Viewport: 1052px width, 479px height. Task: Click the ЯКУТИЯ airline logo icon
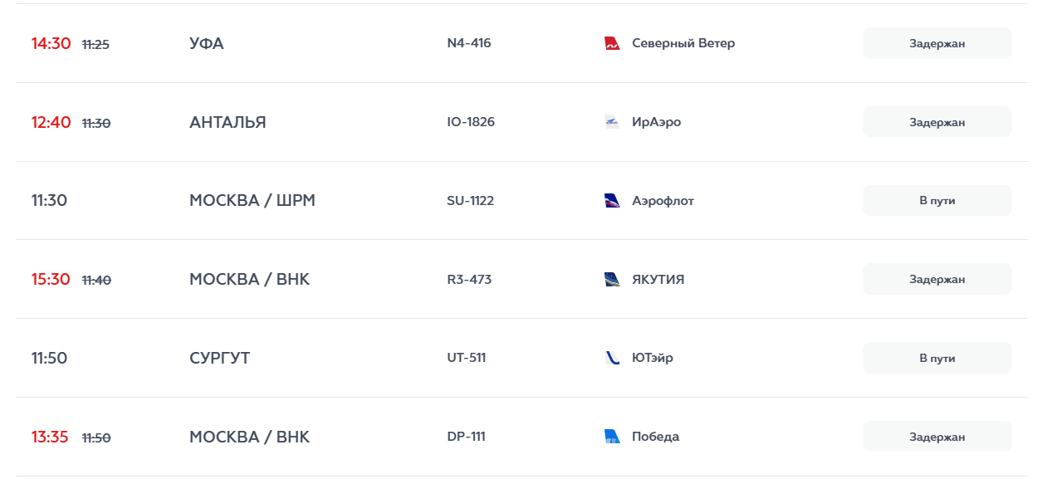coord(612,279)
